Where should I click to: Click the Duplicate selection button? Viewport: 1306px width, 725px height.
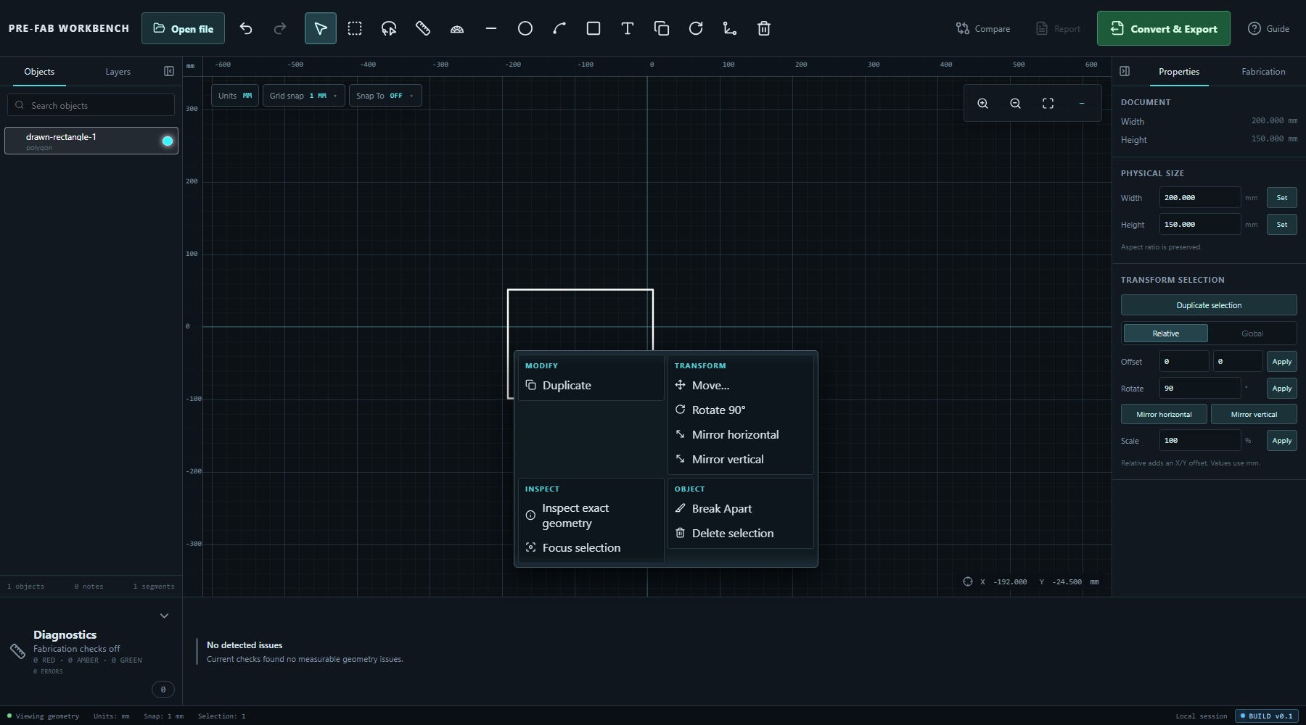click(1209, 305)
